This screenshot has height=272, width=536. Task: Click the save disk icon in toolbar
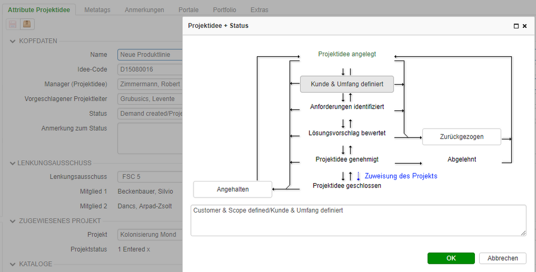(x=12, y=24)
